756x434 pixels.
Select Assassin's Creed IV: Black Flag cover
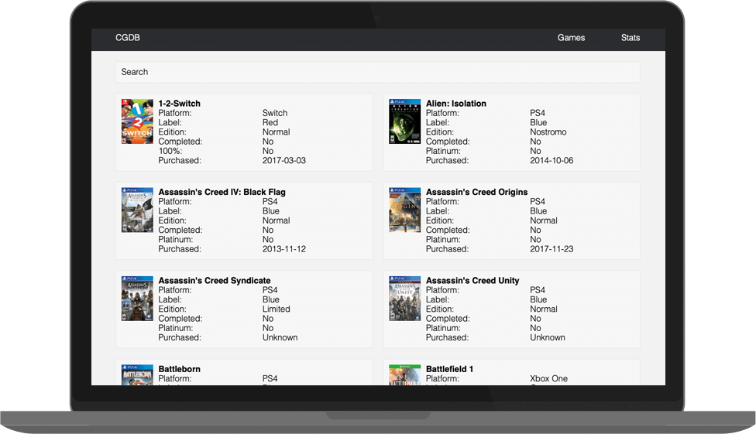coord(137,210)
